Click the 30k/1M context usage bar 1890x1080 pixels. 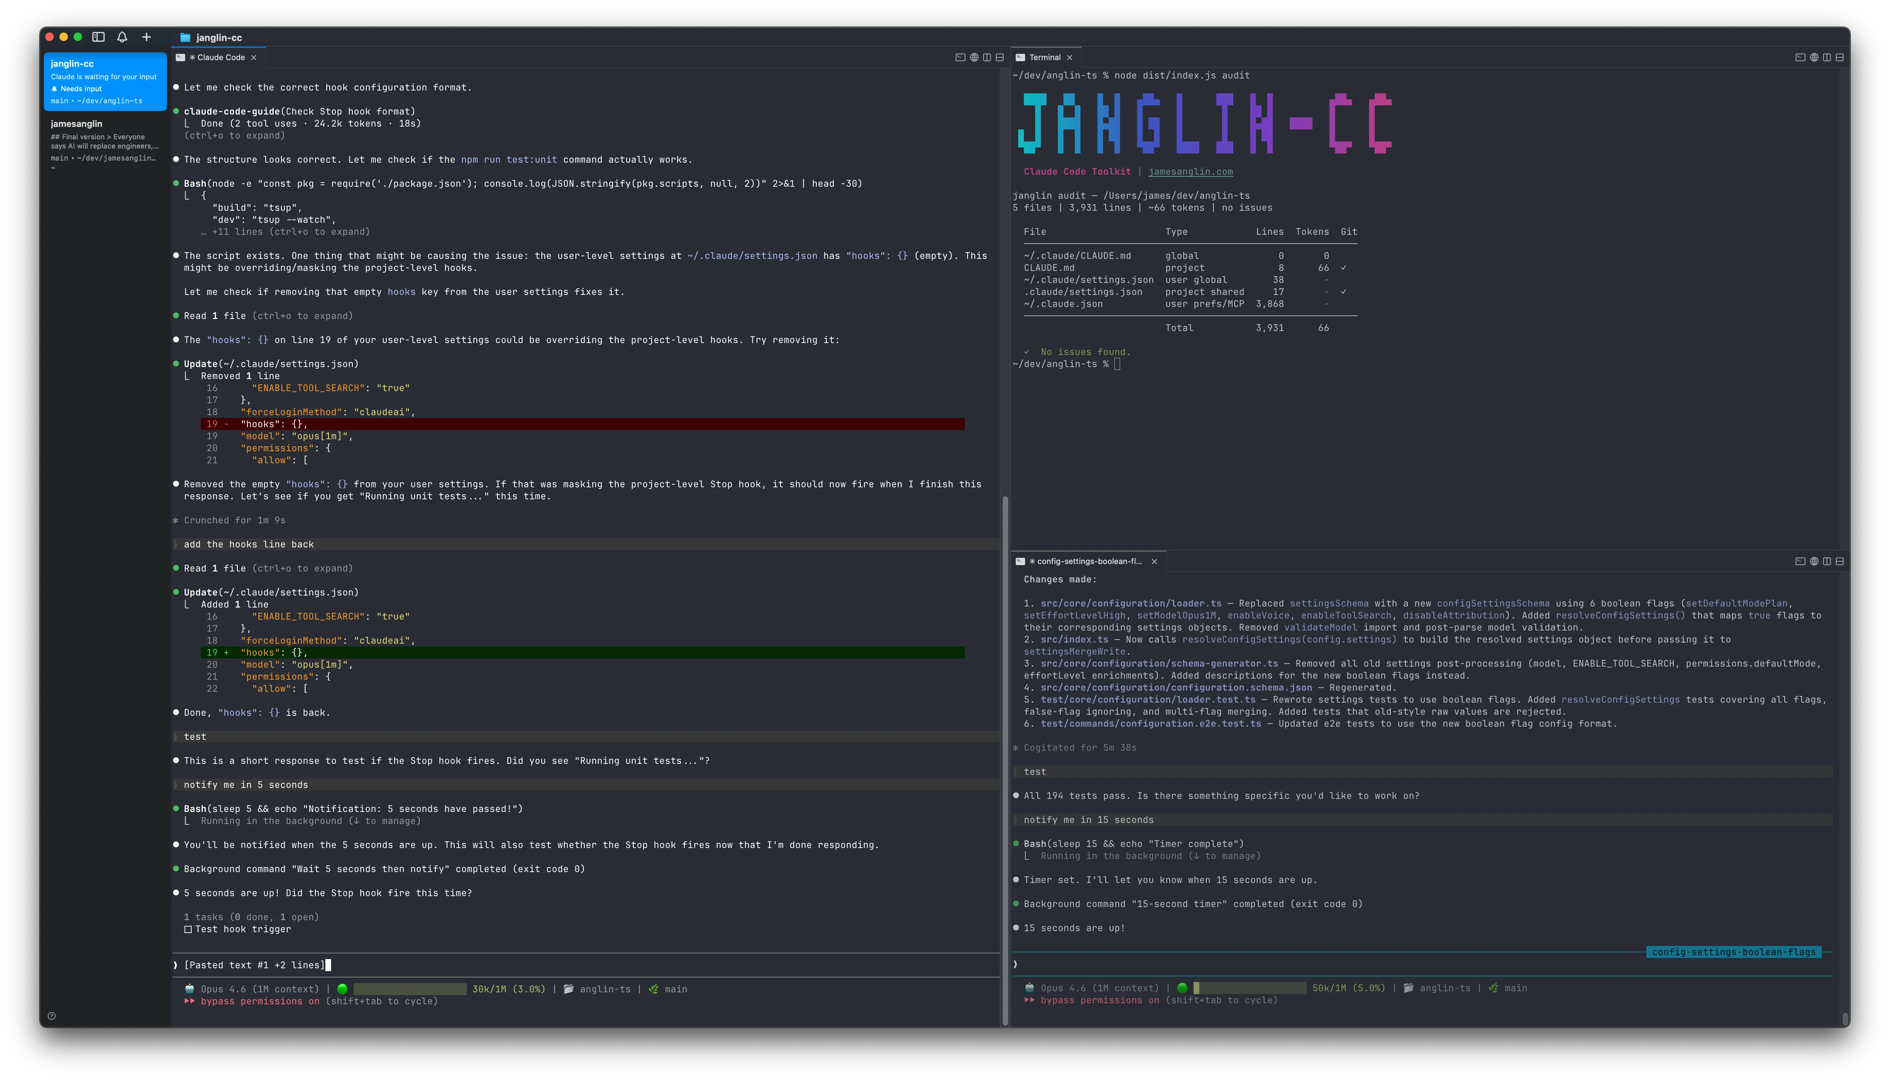click(x=410, y=989)
